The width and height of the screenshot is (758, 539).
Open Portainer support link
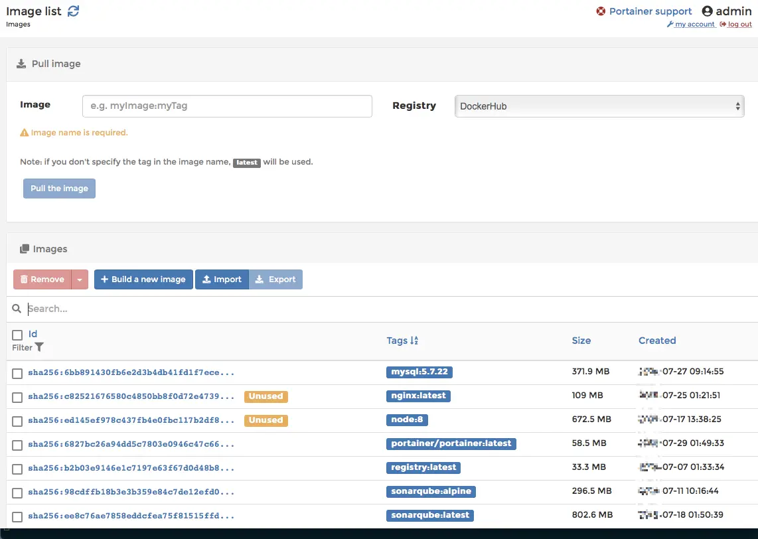point(650,11)
